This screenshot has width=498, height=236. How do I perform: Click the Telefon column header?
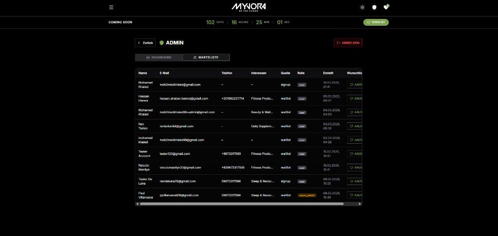click(x=227, y=73)
